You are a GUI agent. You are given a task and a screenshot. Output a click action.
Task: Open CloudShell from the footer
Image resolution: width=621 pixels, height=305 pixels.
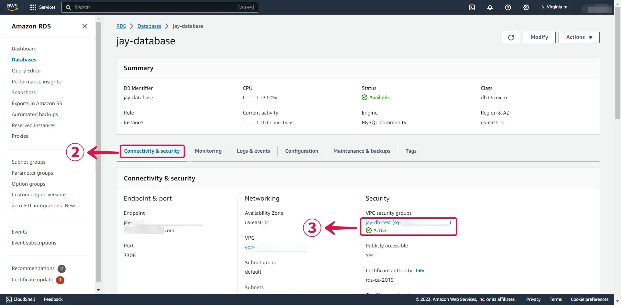(20, 300)
